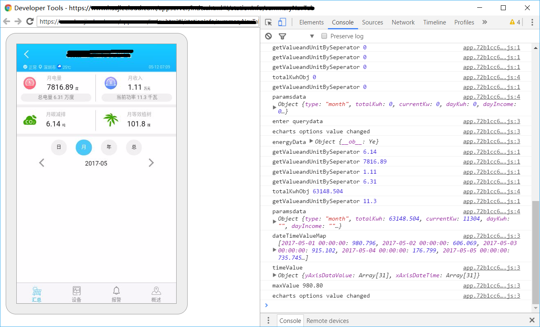Expand the timeValue Object entry
Image resolution: width=540 pixels, height=327 pixels.
[274, 276]
